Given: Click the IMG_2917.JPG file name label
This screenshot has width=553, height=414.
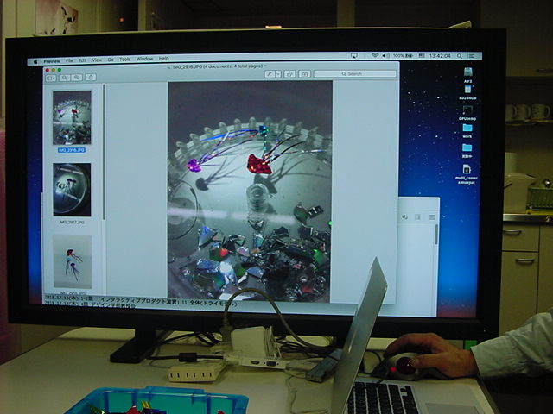Looking at the screenshot, I should (72, 223).
